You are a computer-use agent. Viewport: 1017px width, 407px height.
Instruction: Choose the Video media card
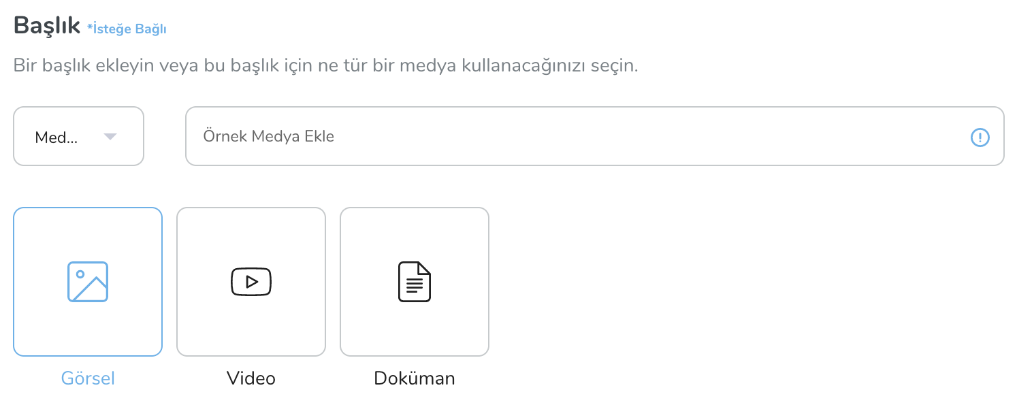coord(251,282)
